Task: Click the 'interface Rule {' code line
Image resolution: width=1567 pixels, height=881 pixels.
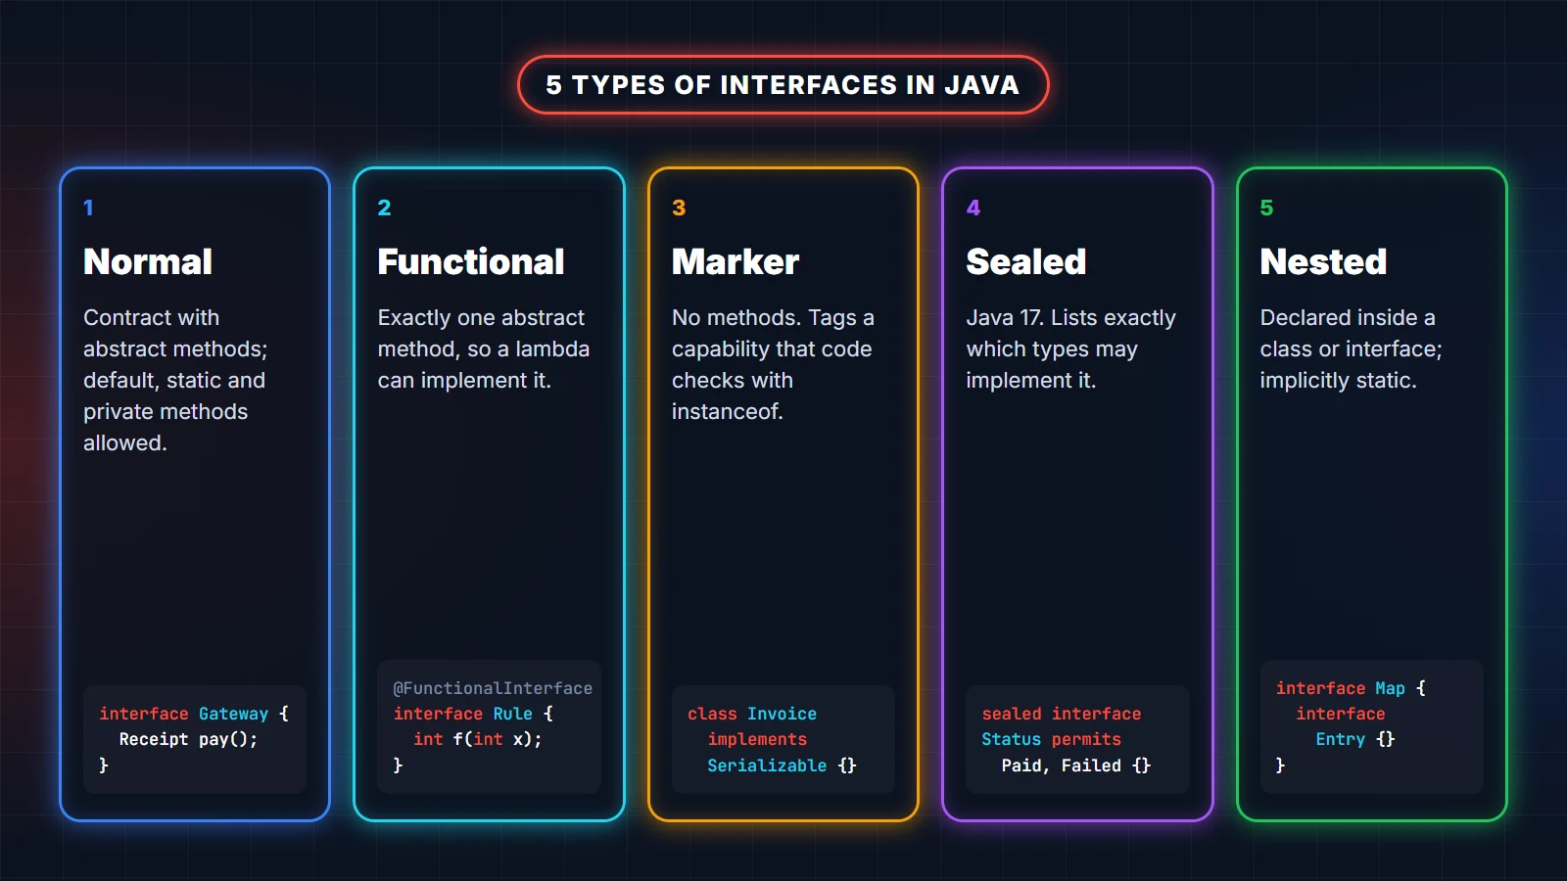Action: [x=473, y=714]
